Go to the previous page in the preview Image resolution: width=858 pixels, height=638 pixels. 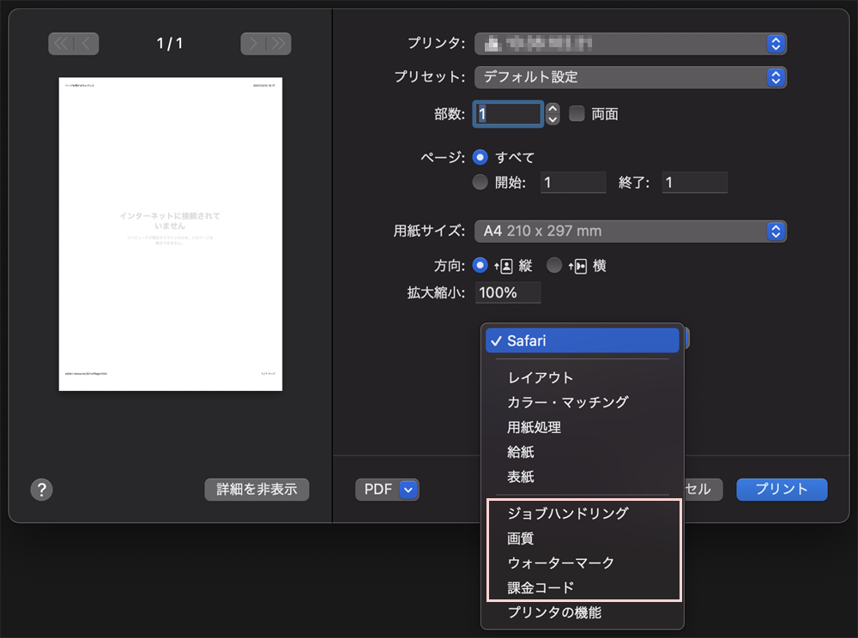tap(86, 44)
